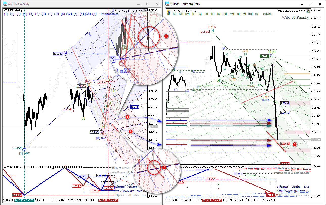Click red marker 2 beside the lower magnifier circle

pyautogui.click(x=164, y=167)
